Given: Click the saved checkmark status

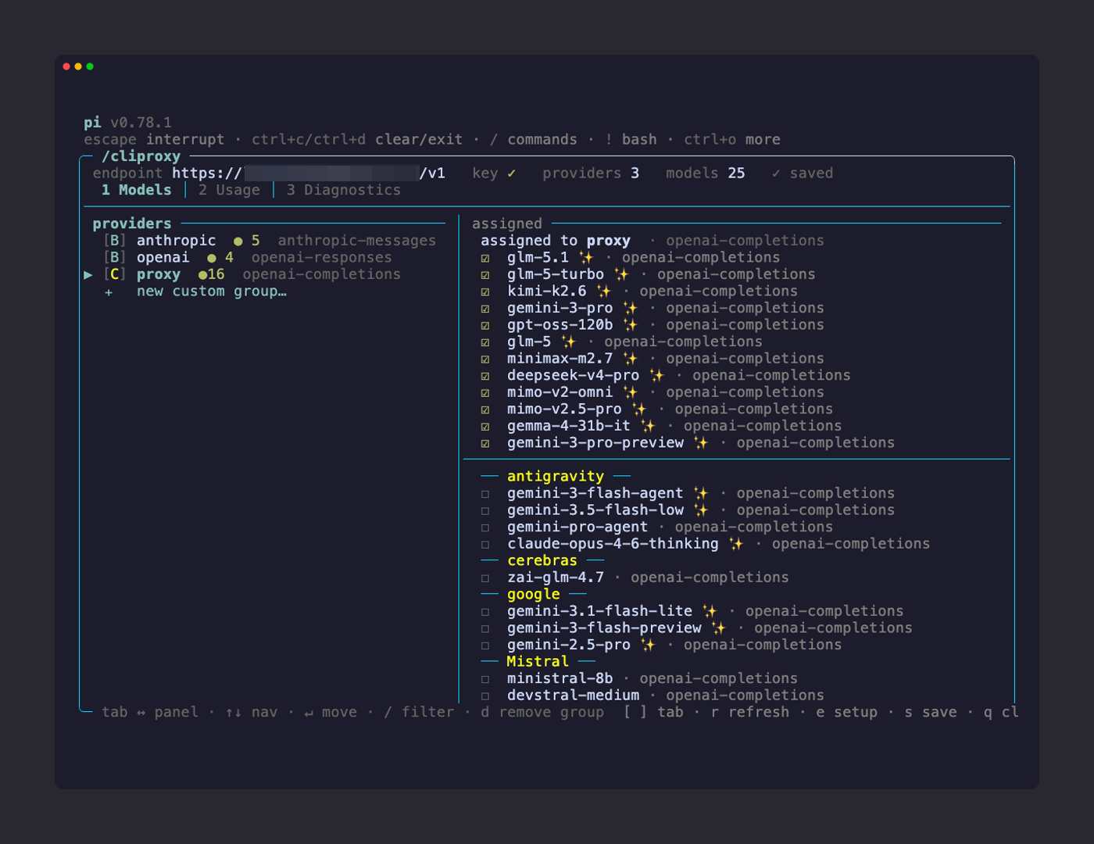Looking at the screenshot, I should 802,173.
